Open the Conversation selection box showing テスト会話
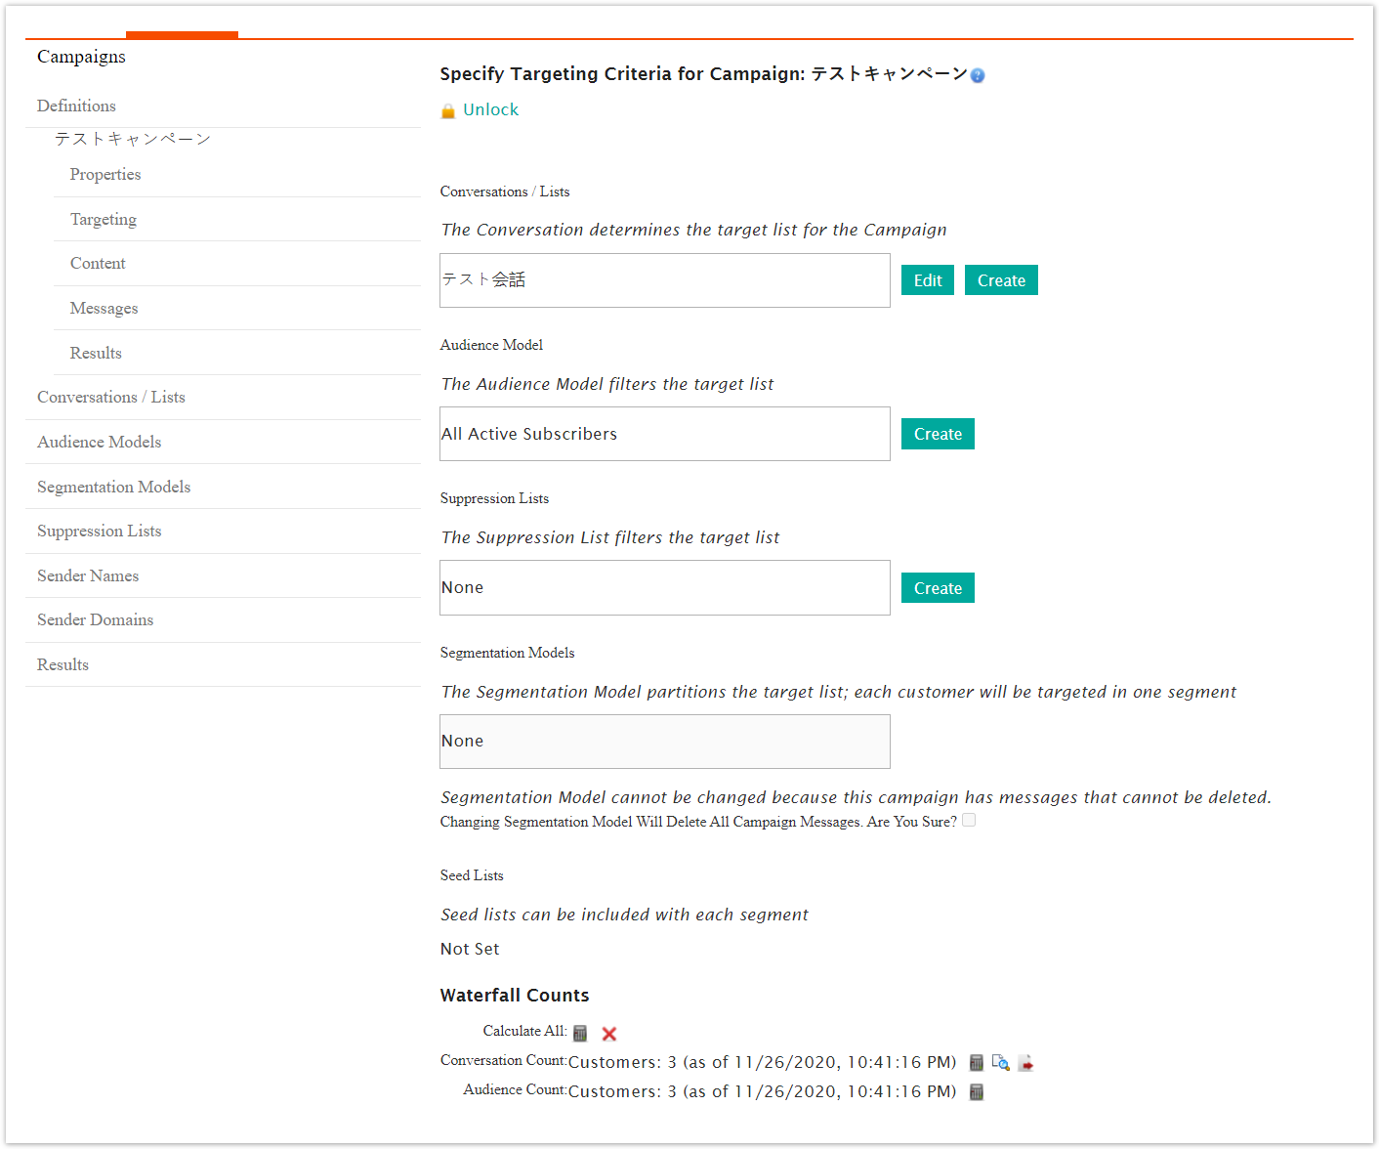 (664, 280)
